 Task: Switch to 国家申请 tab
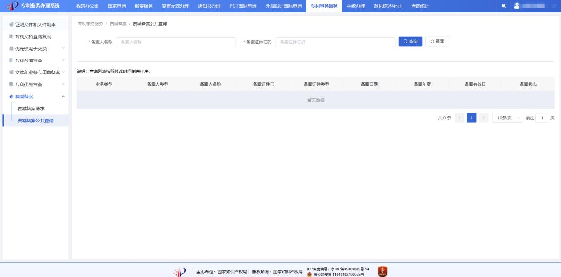(117, 6)
